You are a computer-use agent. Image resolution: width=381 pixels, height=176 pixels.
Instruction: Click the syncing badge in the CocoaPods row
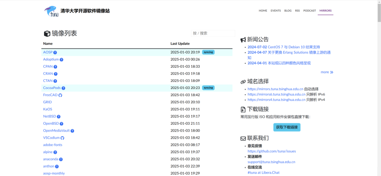(x=208, y=88)
